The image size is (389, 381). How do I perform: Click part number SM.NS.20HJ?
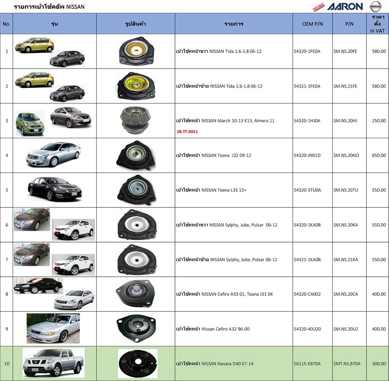click(x=346, y=121)
